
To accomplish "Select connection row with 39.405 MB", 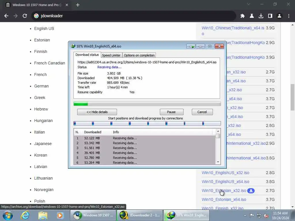I will point(145,153).
